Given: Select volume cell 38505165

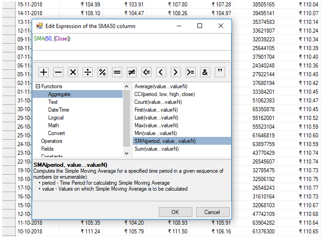Looking at the screenshot, I should tap(255, 4).
